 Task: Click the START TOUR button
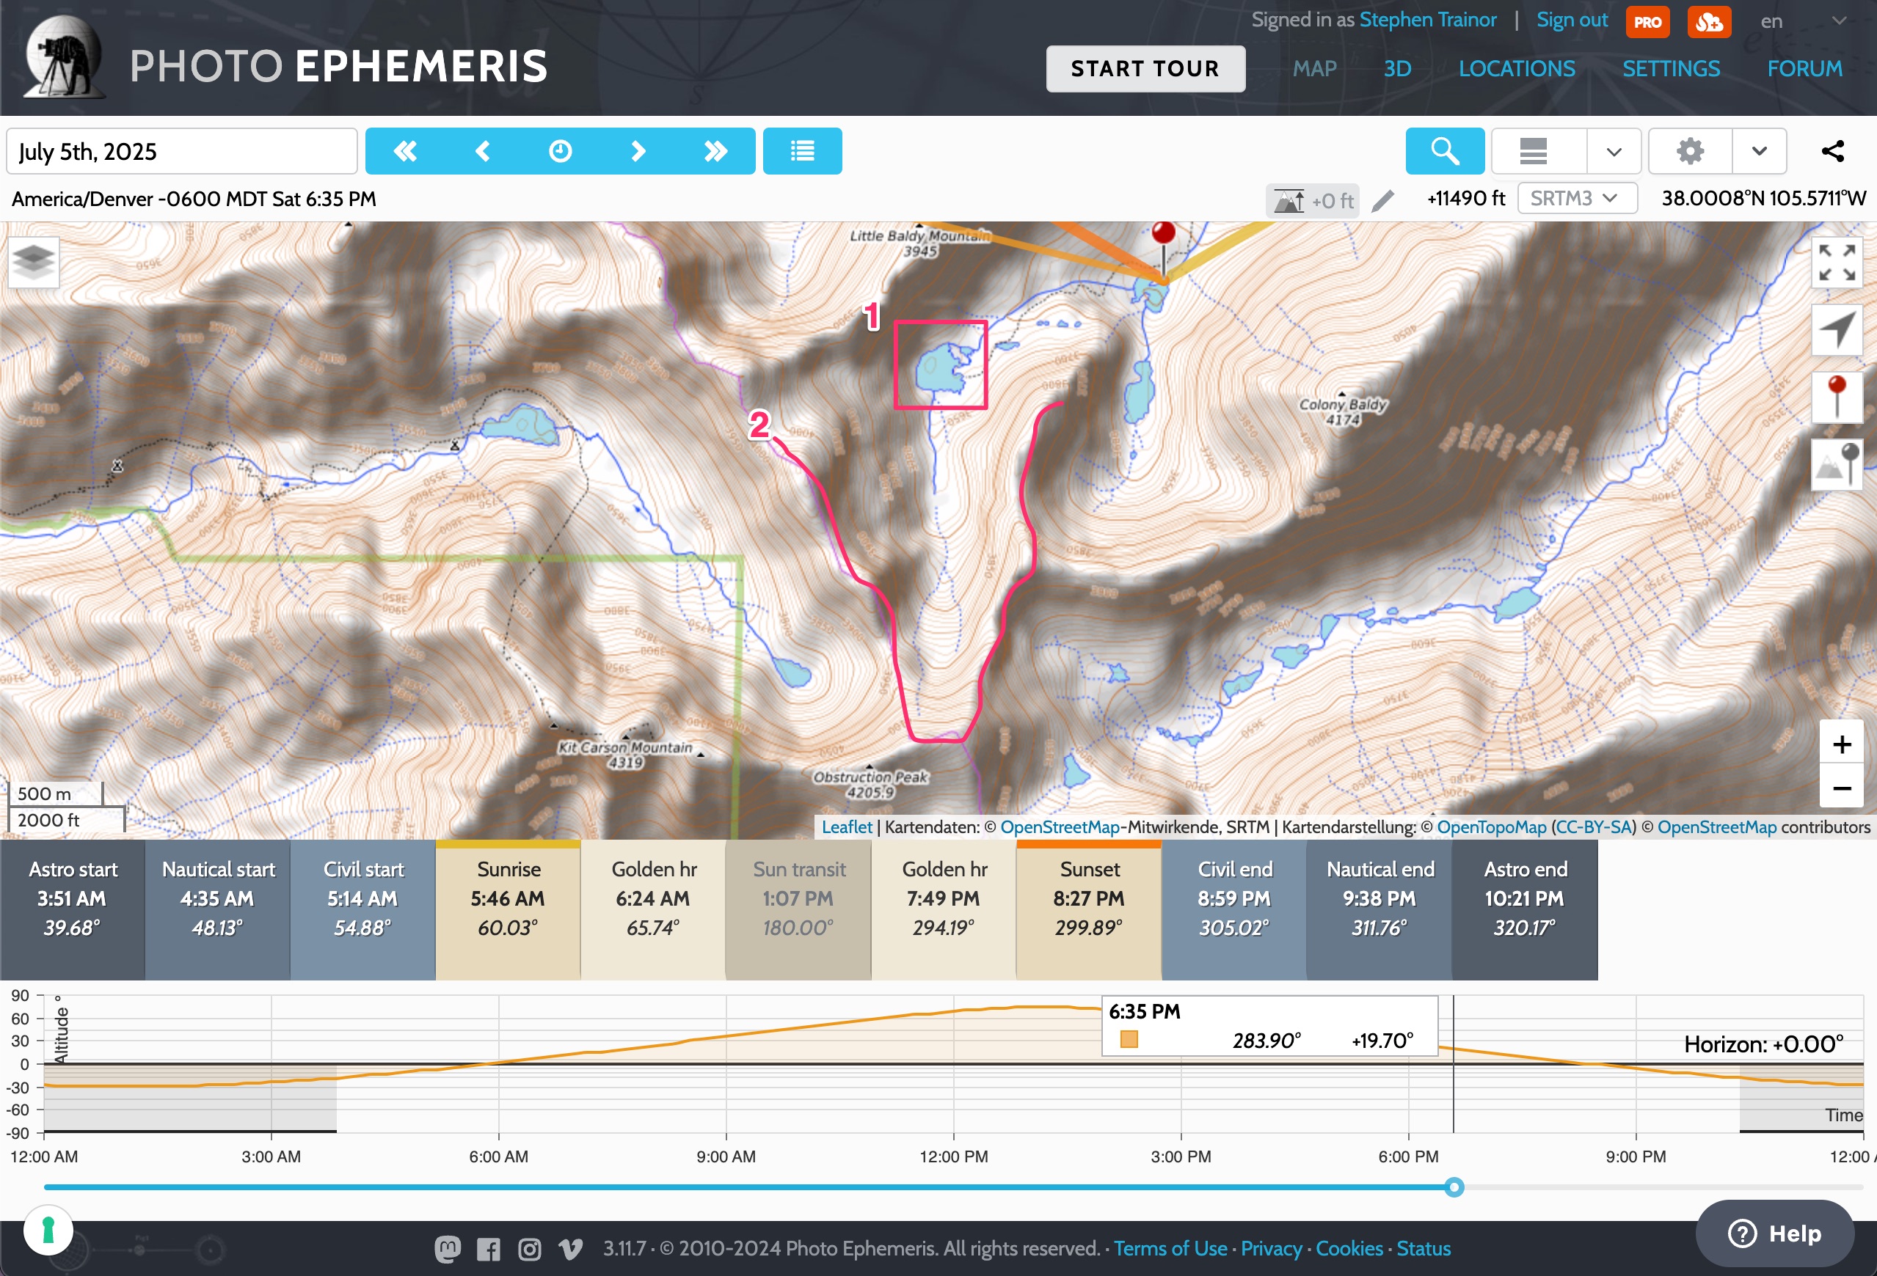[x=1145, y=69]
